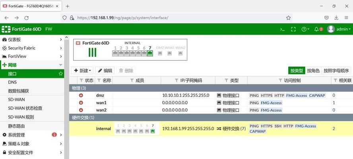This screenshot has height=159, width=353.
Task: Click the 删除 button
Action: tap(126, 70)
